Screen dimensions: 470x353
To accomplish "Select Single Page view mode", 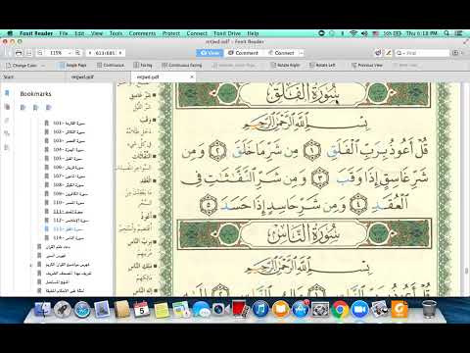I will click(x=72, y=66).
